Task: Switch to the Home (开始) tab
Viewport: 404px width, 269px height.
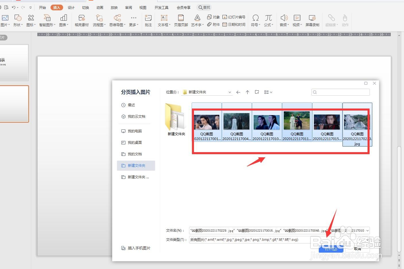Action: coord(42,7)
